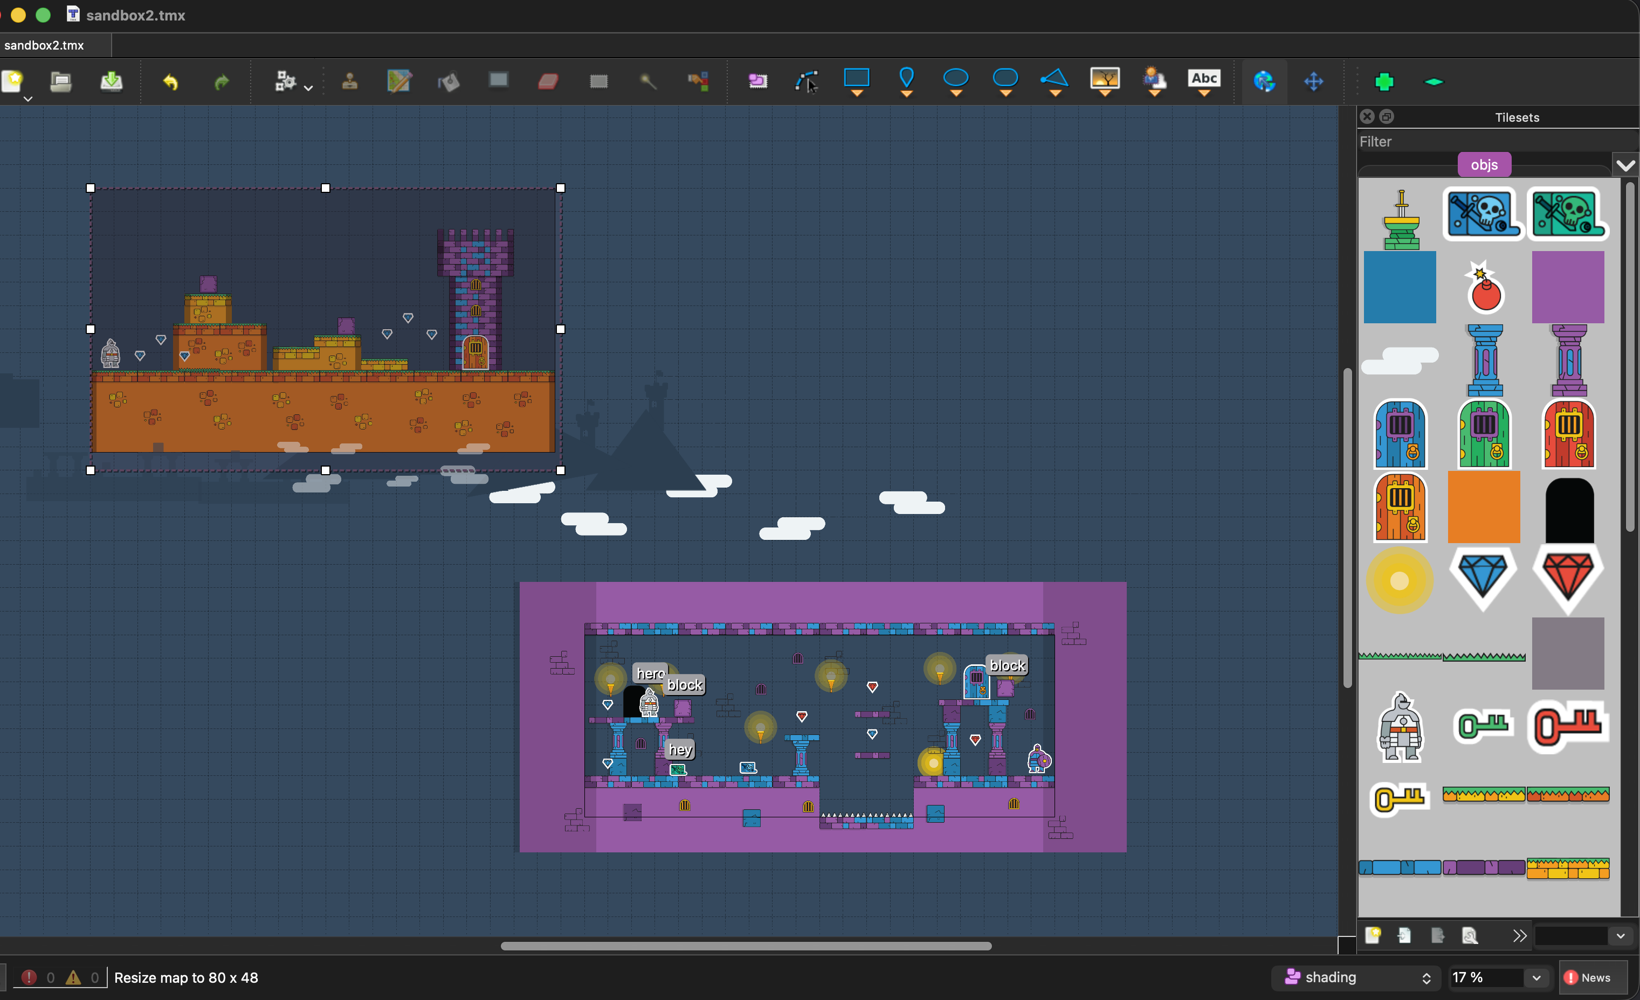Select the Insert Template tool
The width and height of the screenshot is (1640, 1000).
(1155, 81)
